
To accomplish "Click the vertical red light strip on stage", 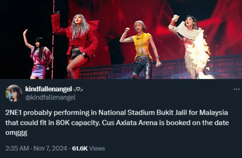I will coord(53,38).
